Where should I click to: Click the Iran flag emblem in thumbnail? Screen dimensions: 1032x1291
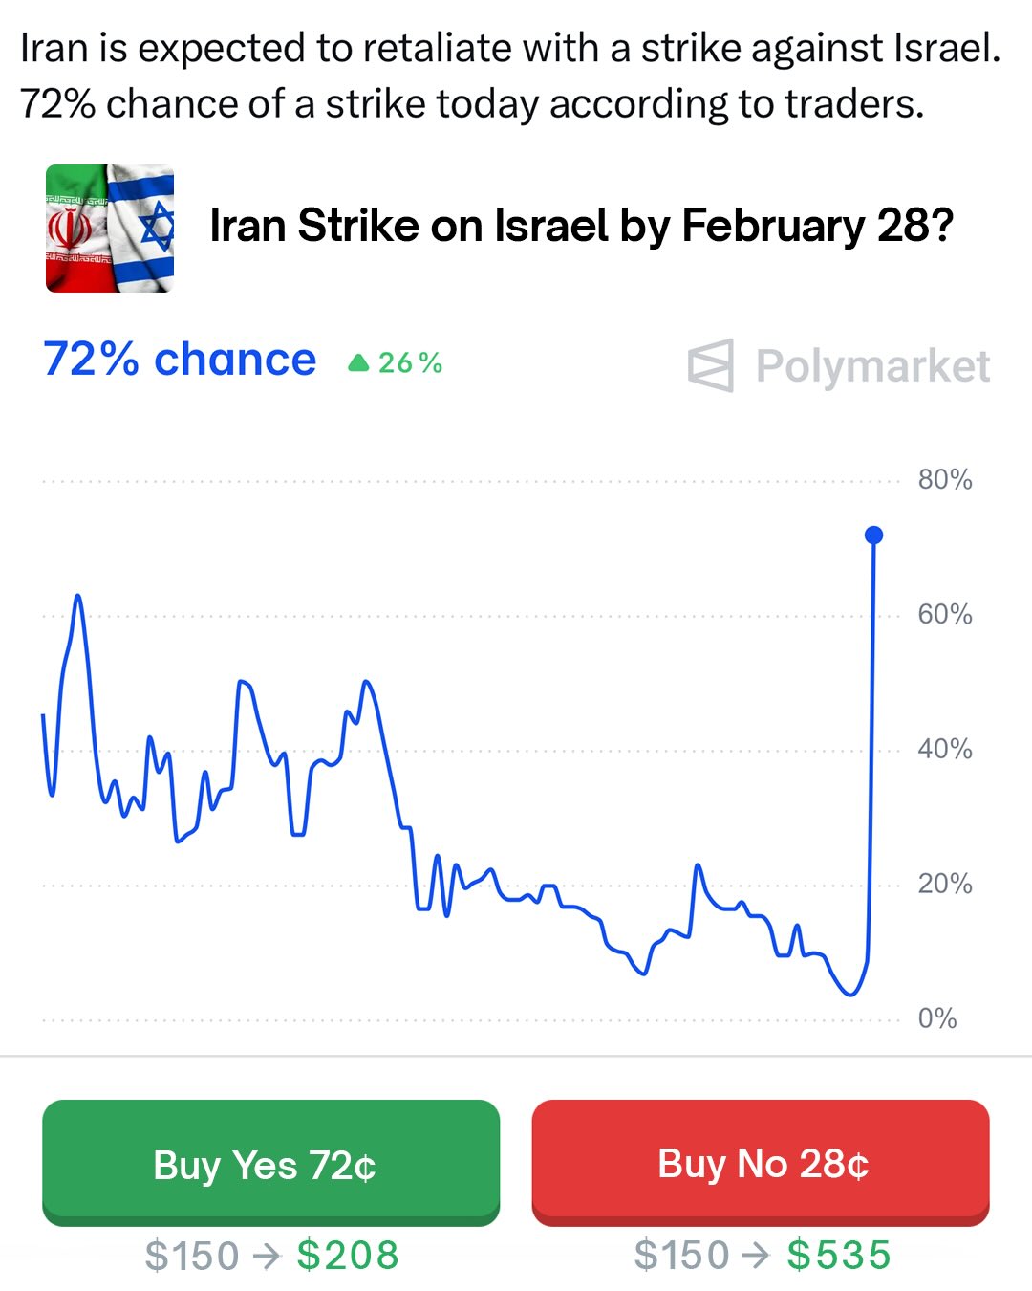pyautogui.click(x=72, y=230)
